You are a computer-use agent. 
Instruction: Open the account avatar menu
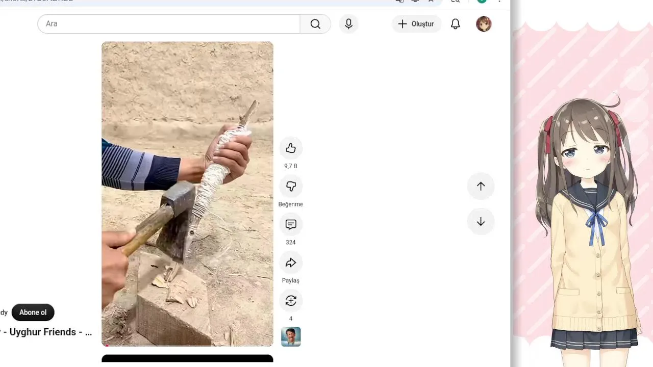pos(484,24)
